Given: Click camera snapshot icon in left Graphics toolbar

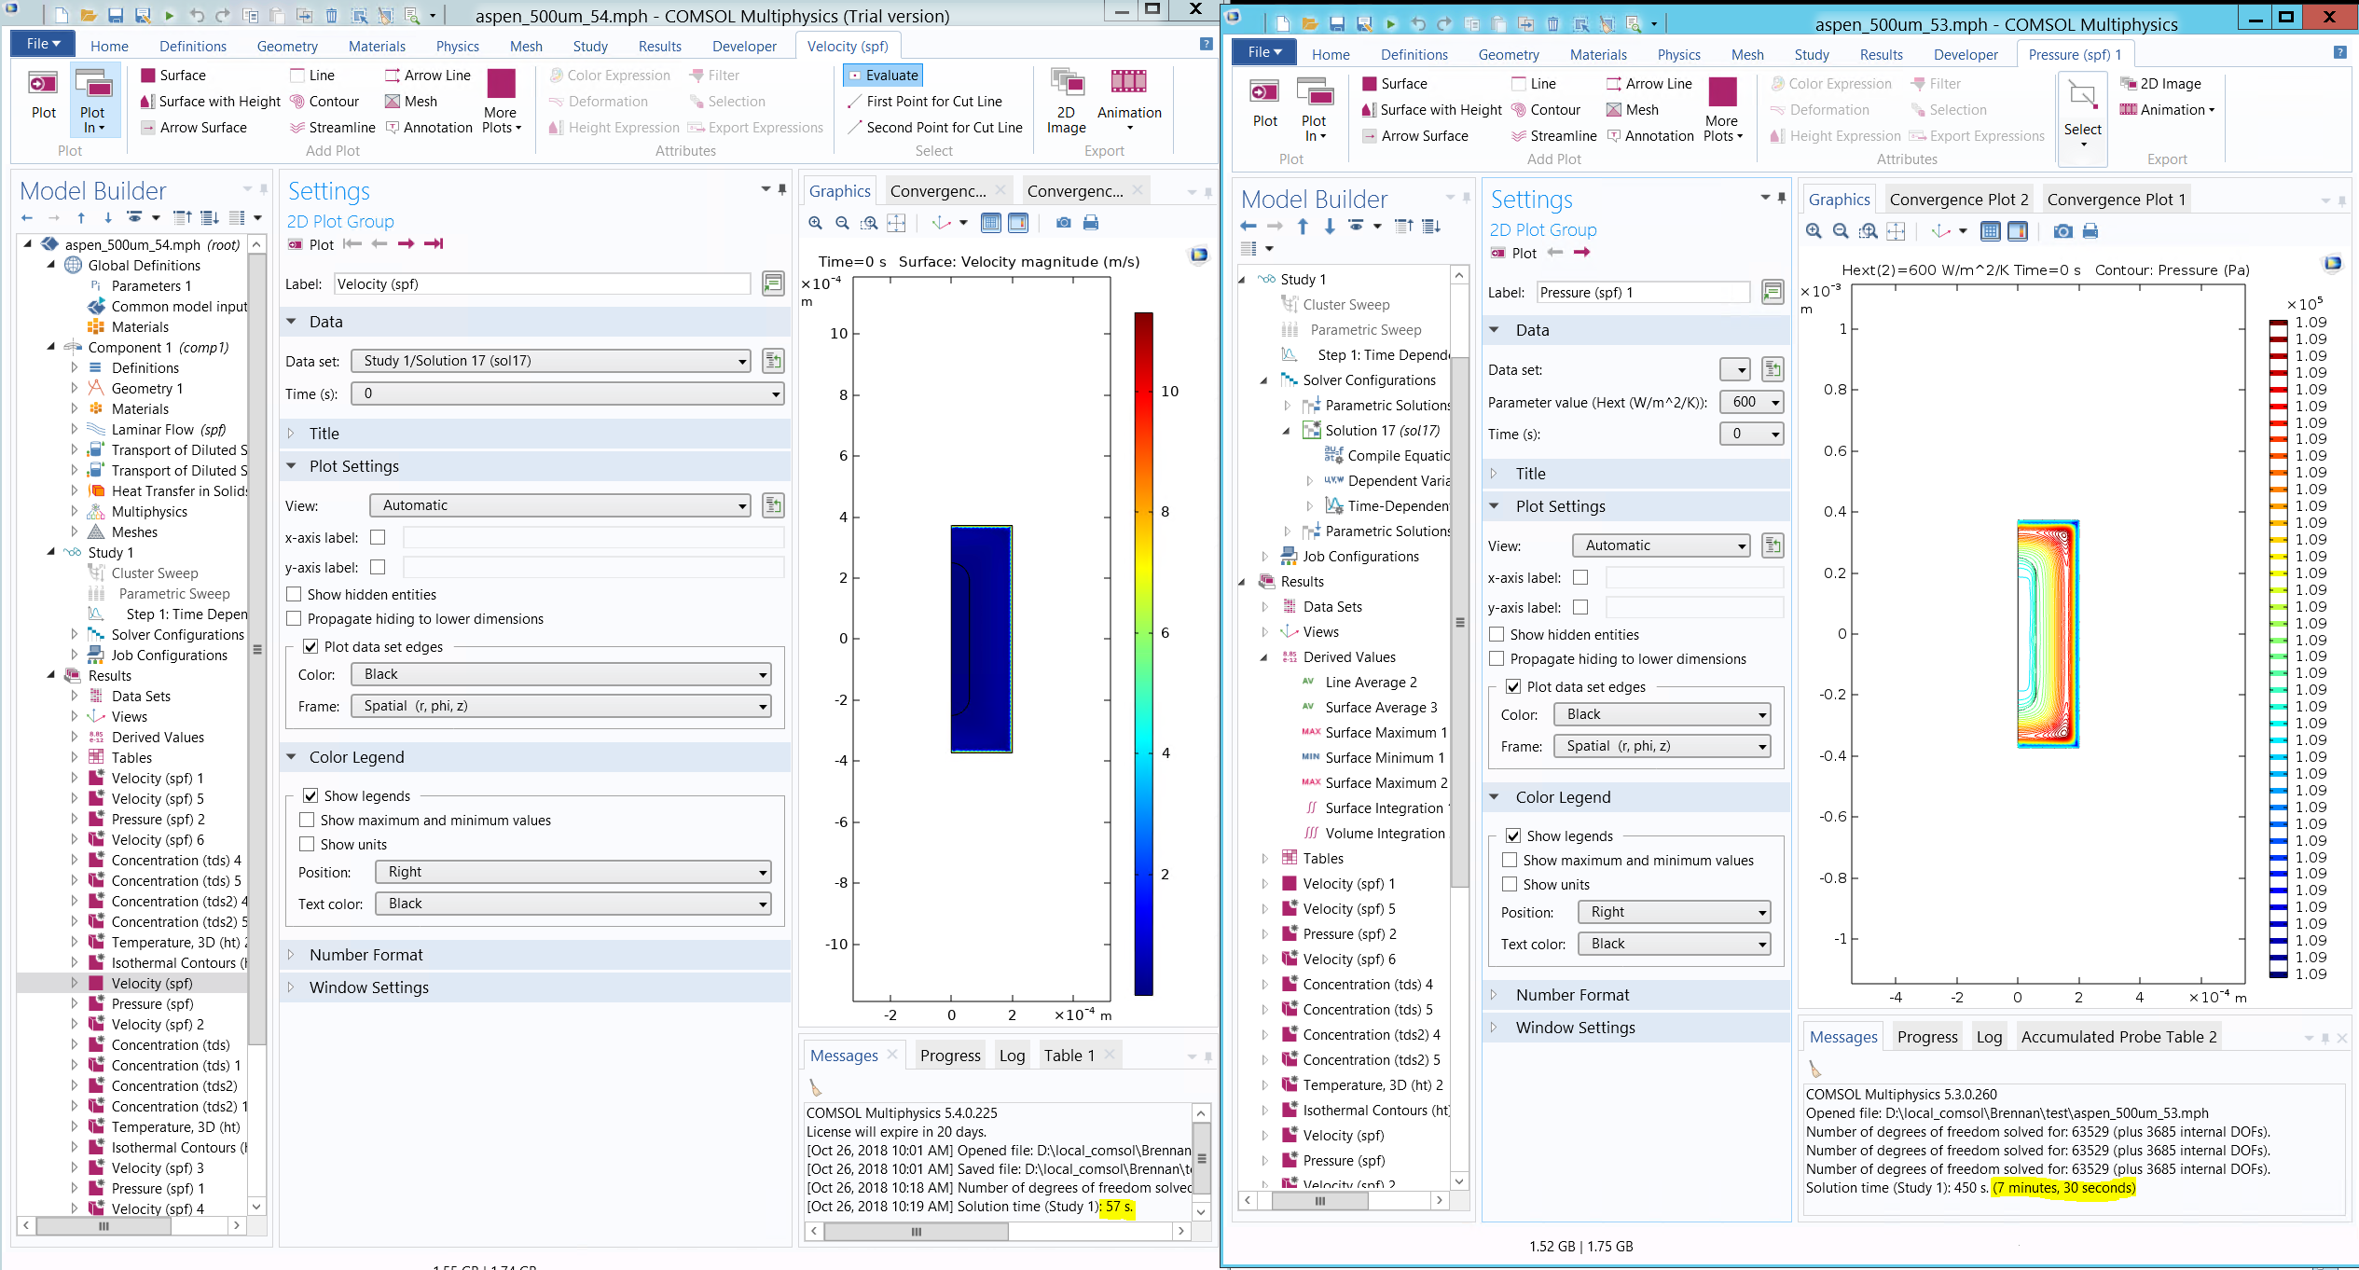Looking at the screenshot, I should [x=1064, y=223].
